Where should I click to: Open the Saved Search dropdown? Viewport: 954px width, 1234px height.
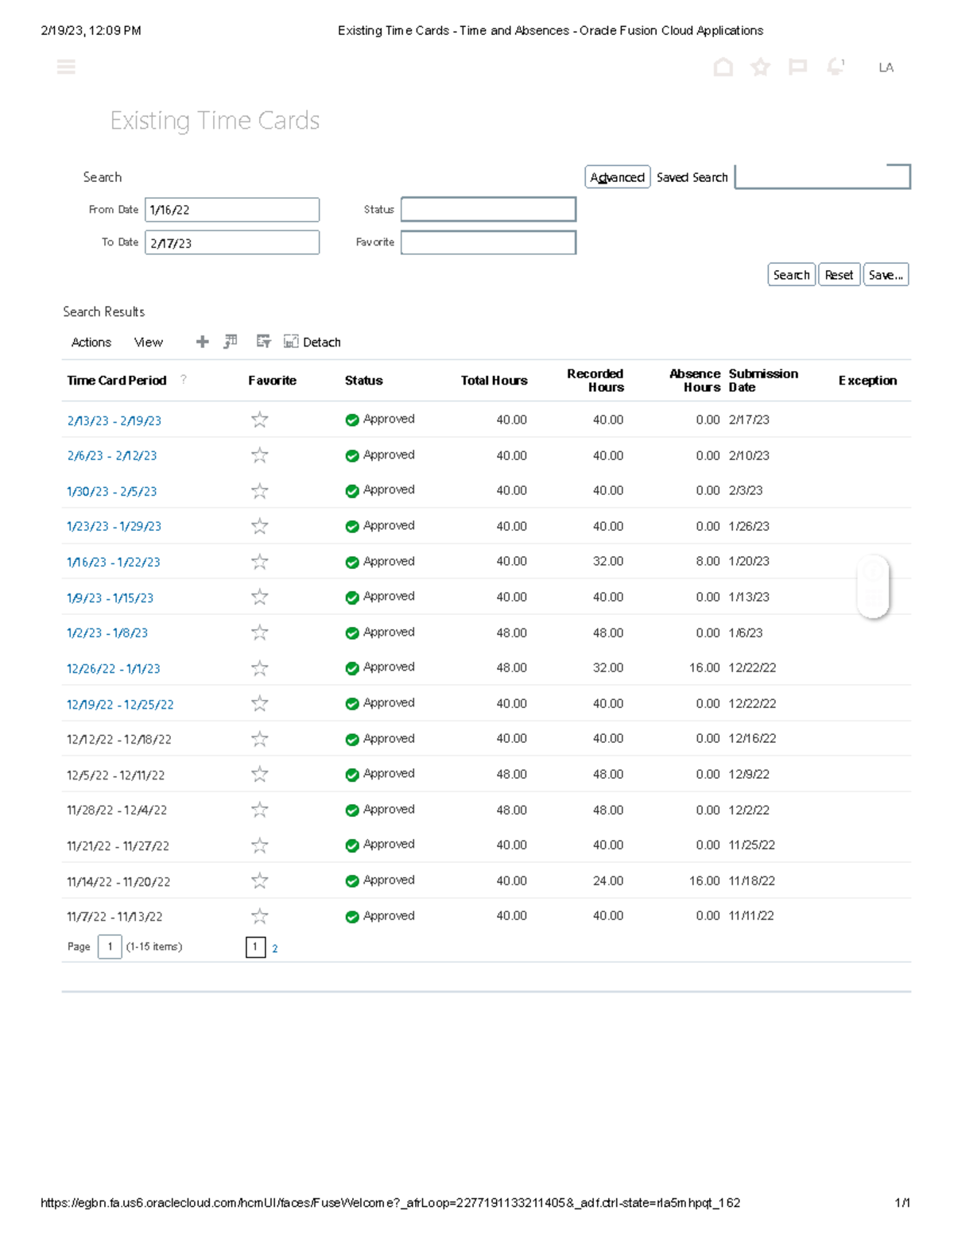823,177
